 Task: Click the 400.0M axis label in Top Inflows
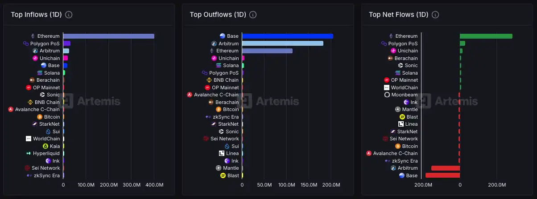pos(154,184)
